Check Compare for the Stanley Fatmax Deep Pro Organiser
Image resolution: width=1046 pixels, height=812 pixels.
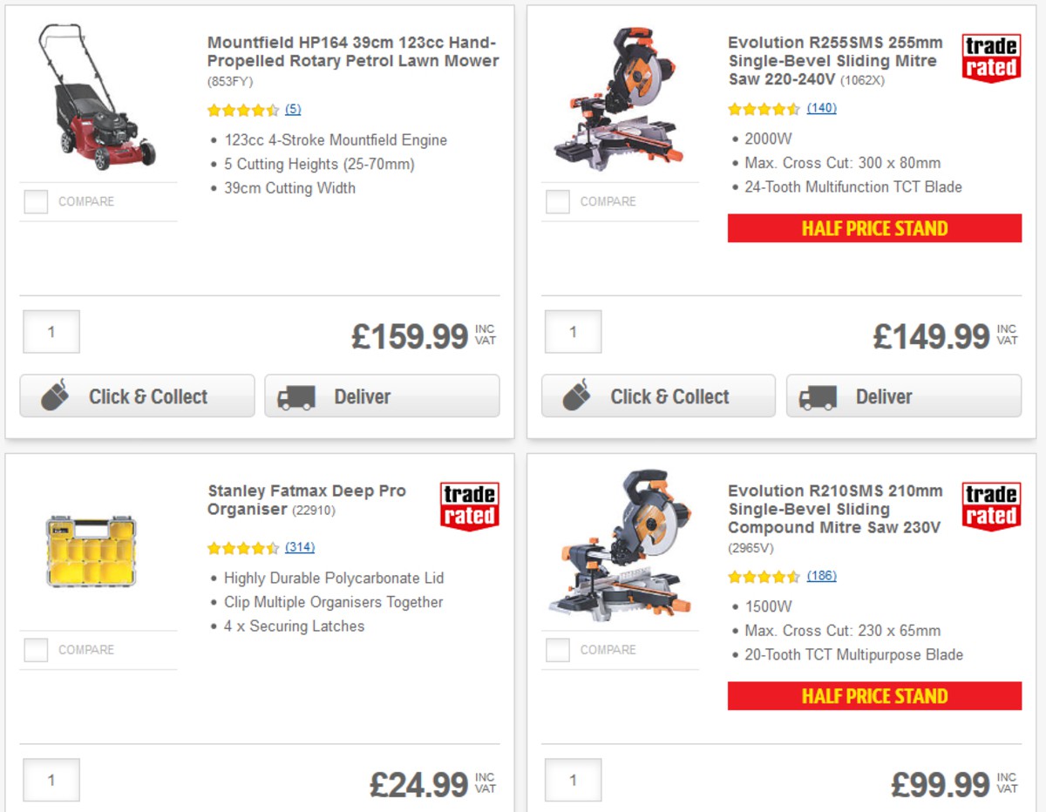[x=35, y=649]
